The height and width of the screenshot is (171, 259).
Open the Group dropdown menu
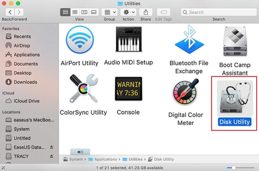[109, 12]
